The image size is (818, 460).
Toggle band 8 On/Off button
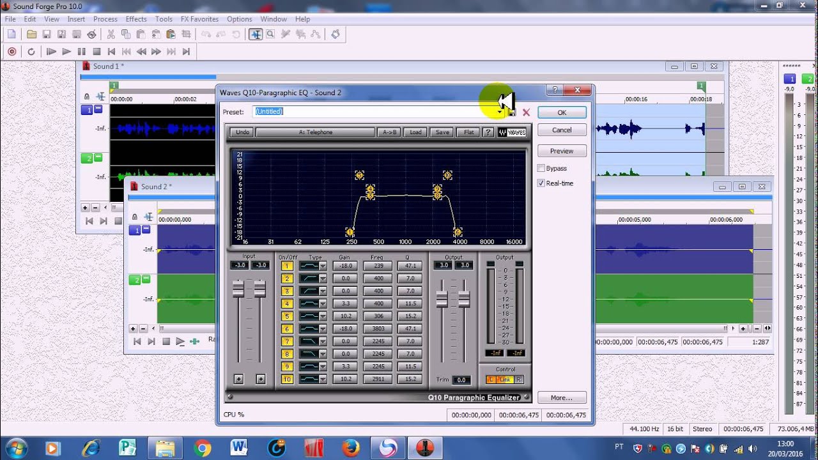pos(287,354)
